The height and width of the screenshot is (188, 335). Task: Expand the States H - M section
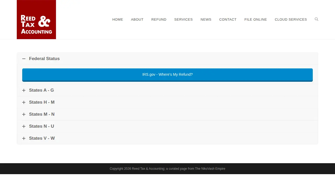(167, 102)
